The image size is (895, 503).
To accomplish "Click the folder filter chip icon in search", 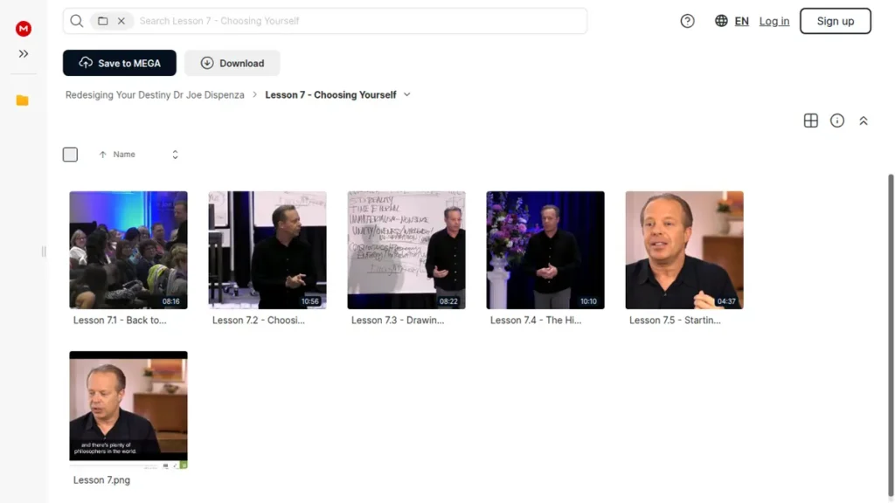I will coord(103,21).
